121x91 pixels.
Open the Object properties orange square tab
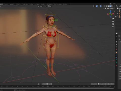(x=116, y=52)
